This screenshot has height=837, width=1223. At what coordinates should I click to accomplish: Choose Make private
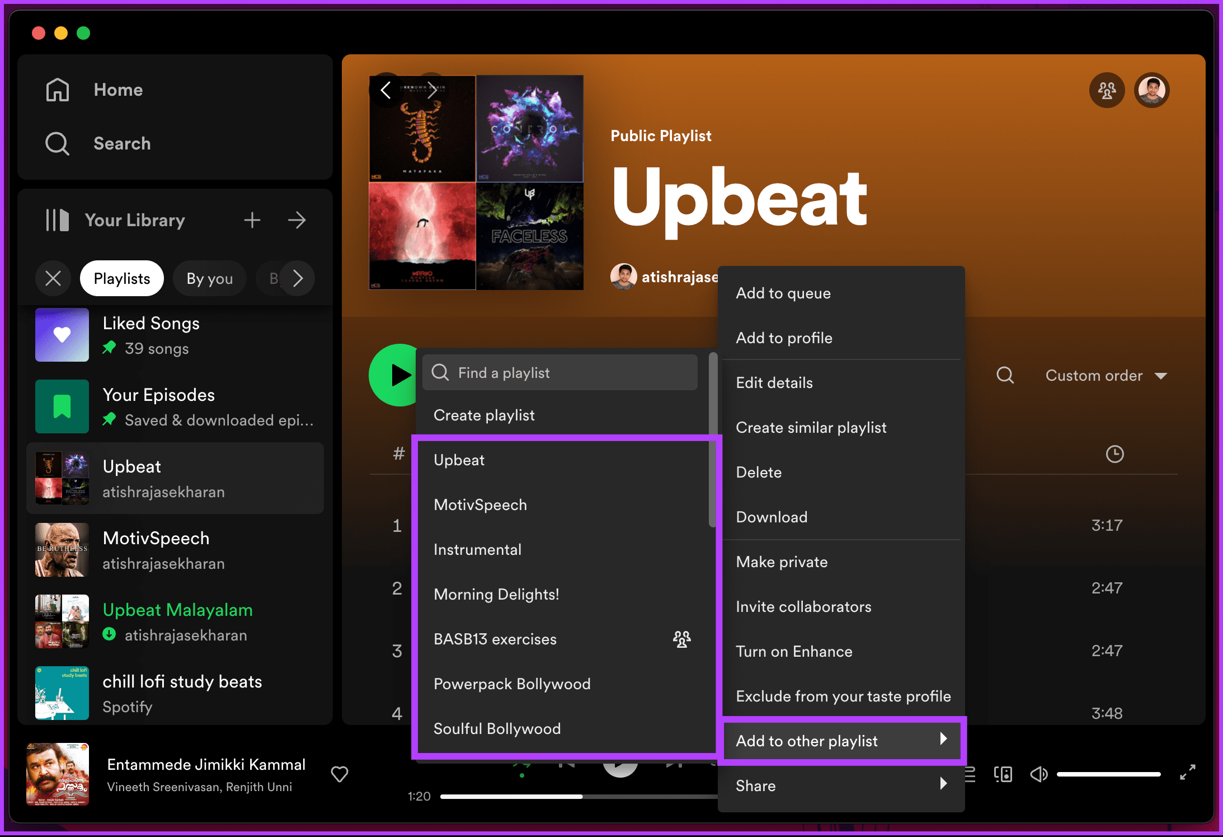coord(841,562)
